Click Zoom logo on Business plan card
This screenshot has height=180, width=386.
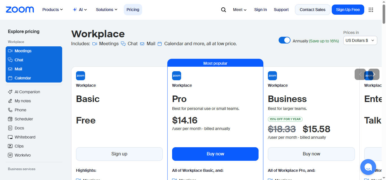coord(272,76)
